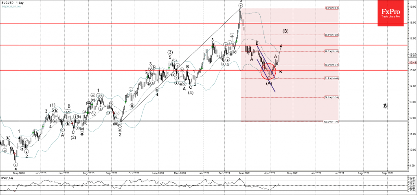Select the circled B label at far right
Image resolution: width=417 pixels, height=195 pixels.
385,106
